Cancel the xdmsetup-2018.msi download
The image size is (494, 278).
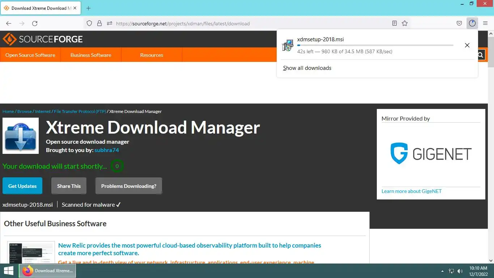[x=467, y=45]
